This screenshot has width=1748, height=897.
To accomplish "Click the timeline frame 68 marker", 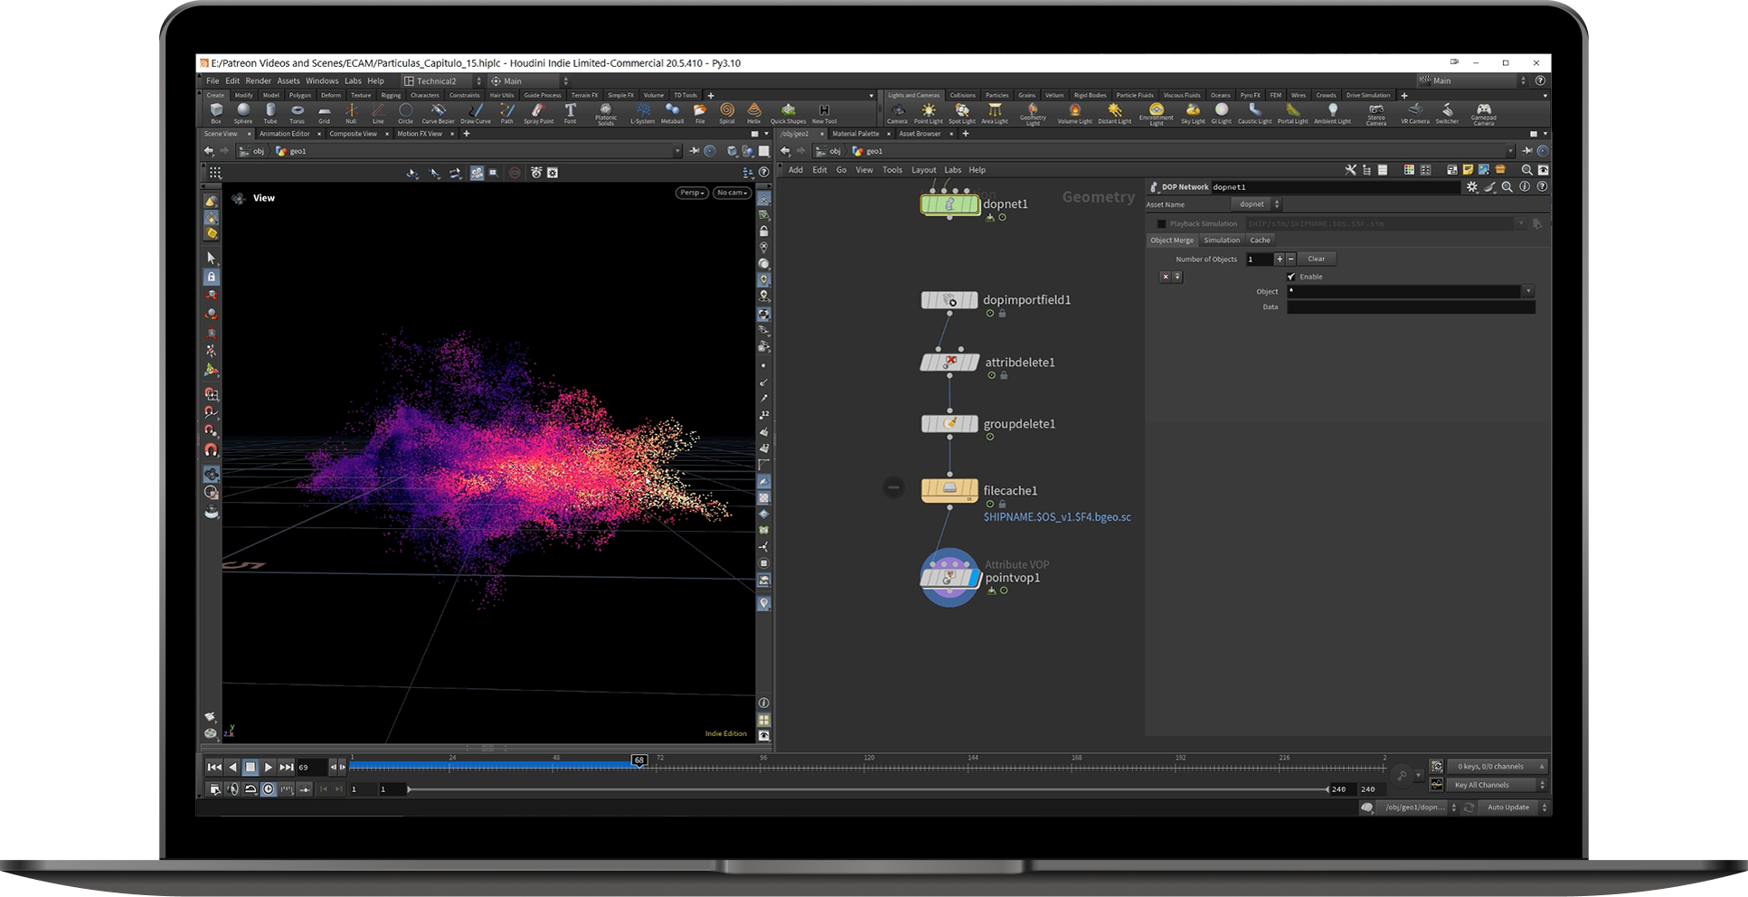I will pyautogui.click(x=639, y=760).
